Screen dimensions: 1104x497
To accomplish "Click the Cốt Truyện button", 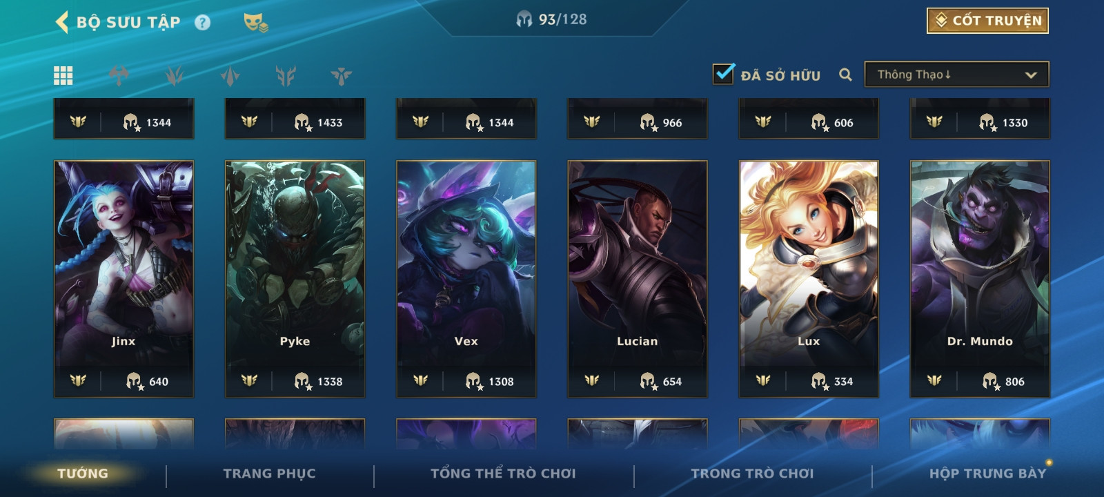I will [987, 21].
